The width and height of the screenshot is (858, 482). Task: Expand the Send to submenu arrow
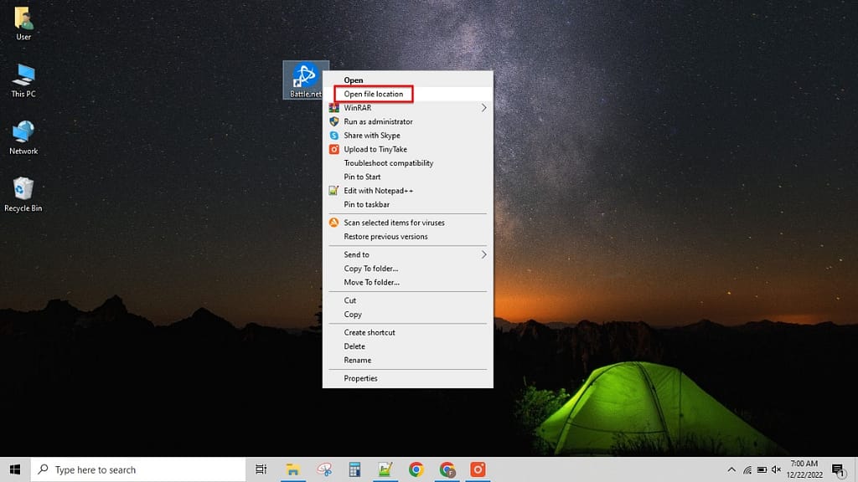(x=483, y=254)
